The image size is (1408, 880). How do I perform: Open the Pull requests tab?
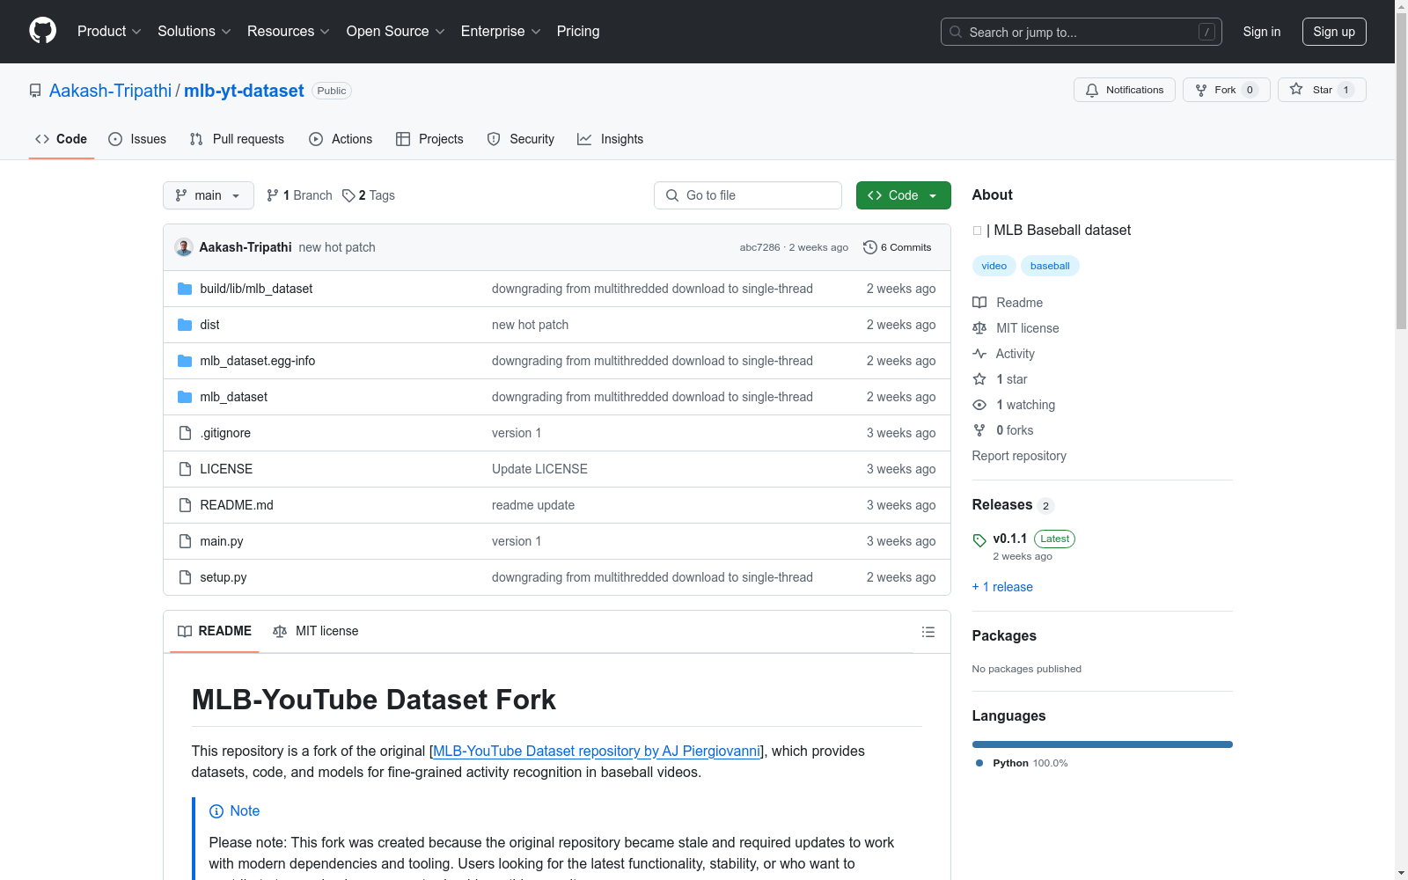[x=237, y=139]
